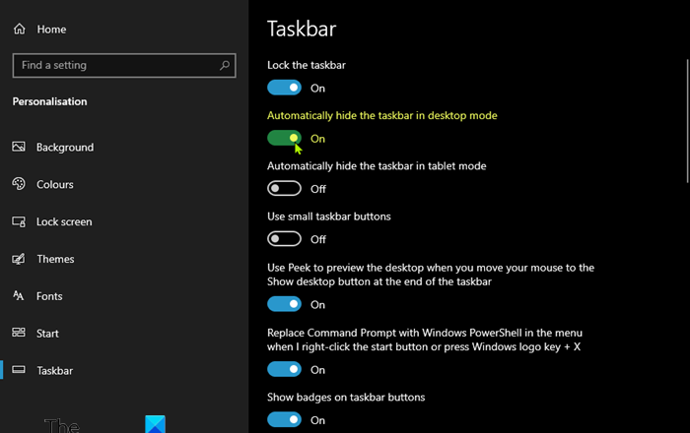Toggle Lock the taskbar switch
The width and height of the screenshot is (690, 433).
point(284,89)
